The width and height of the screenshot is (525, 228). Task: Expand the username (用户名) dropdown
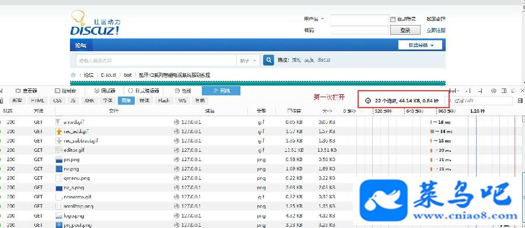pyautogui.click(x=323, y=19)
